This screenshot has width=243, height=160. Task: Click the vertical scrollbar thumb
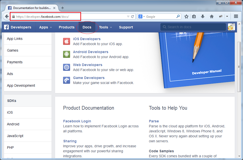239,67
